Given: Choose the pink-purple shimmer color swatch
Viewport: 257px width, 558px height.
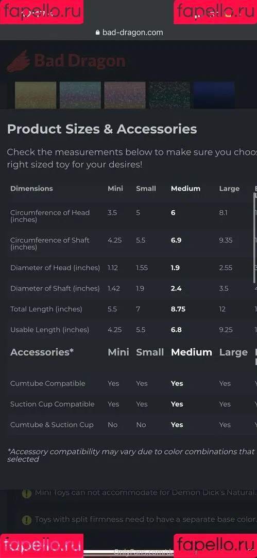Looking at the screenshot, I should (x=125, y=95).
